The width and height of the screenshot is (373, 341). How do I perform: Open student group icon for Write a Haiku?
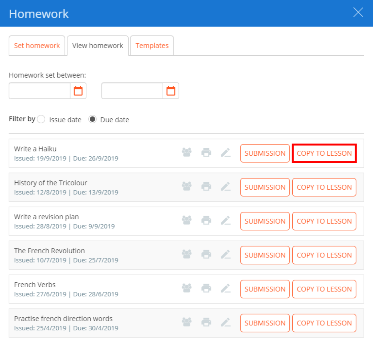point(187,152)
